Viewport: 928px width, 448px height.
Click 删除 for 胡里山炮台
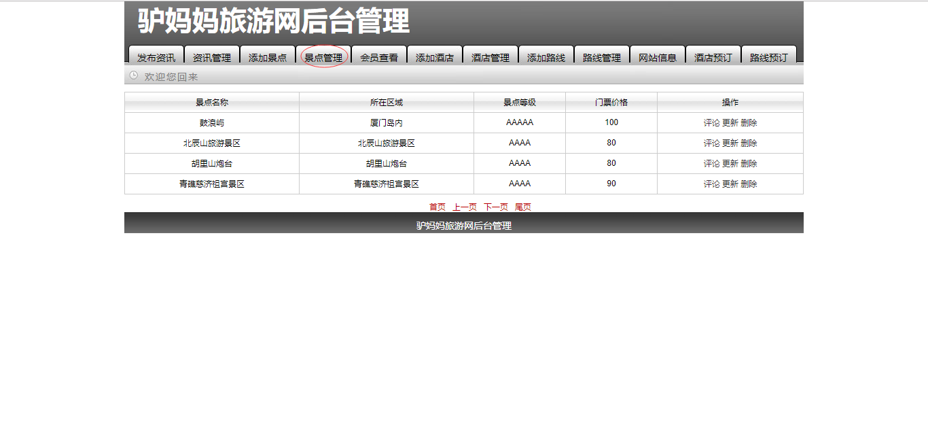click(x=749, y=164)
